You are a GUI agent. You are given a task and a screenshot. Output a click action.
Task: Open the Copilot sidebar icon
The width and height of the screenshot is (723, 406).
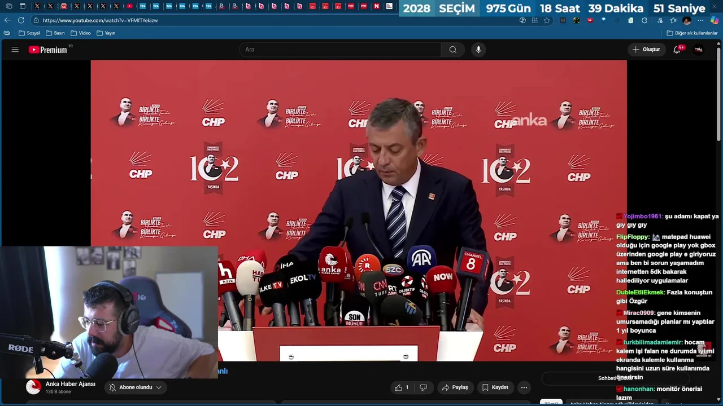pyautogui.click(x=714, y=20)
